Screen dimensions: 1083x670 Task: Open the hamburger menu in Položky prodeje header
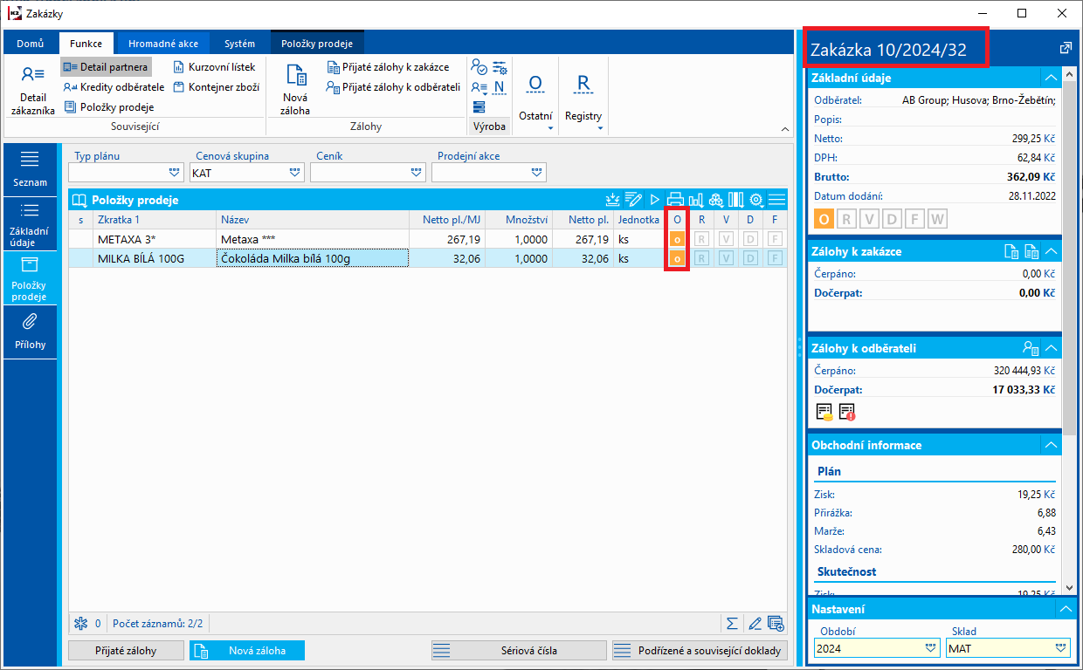(x=776, y=200)
